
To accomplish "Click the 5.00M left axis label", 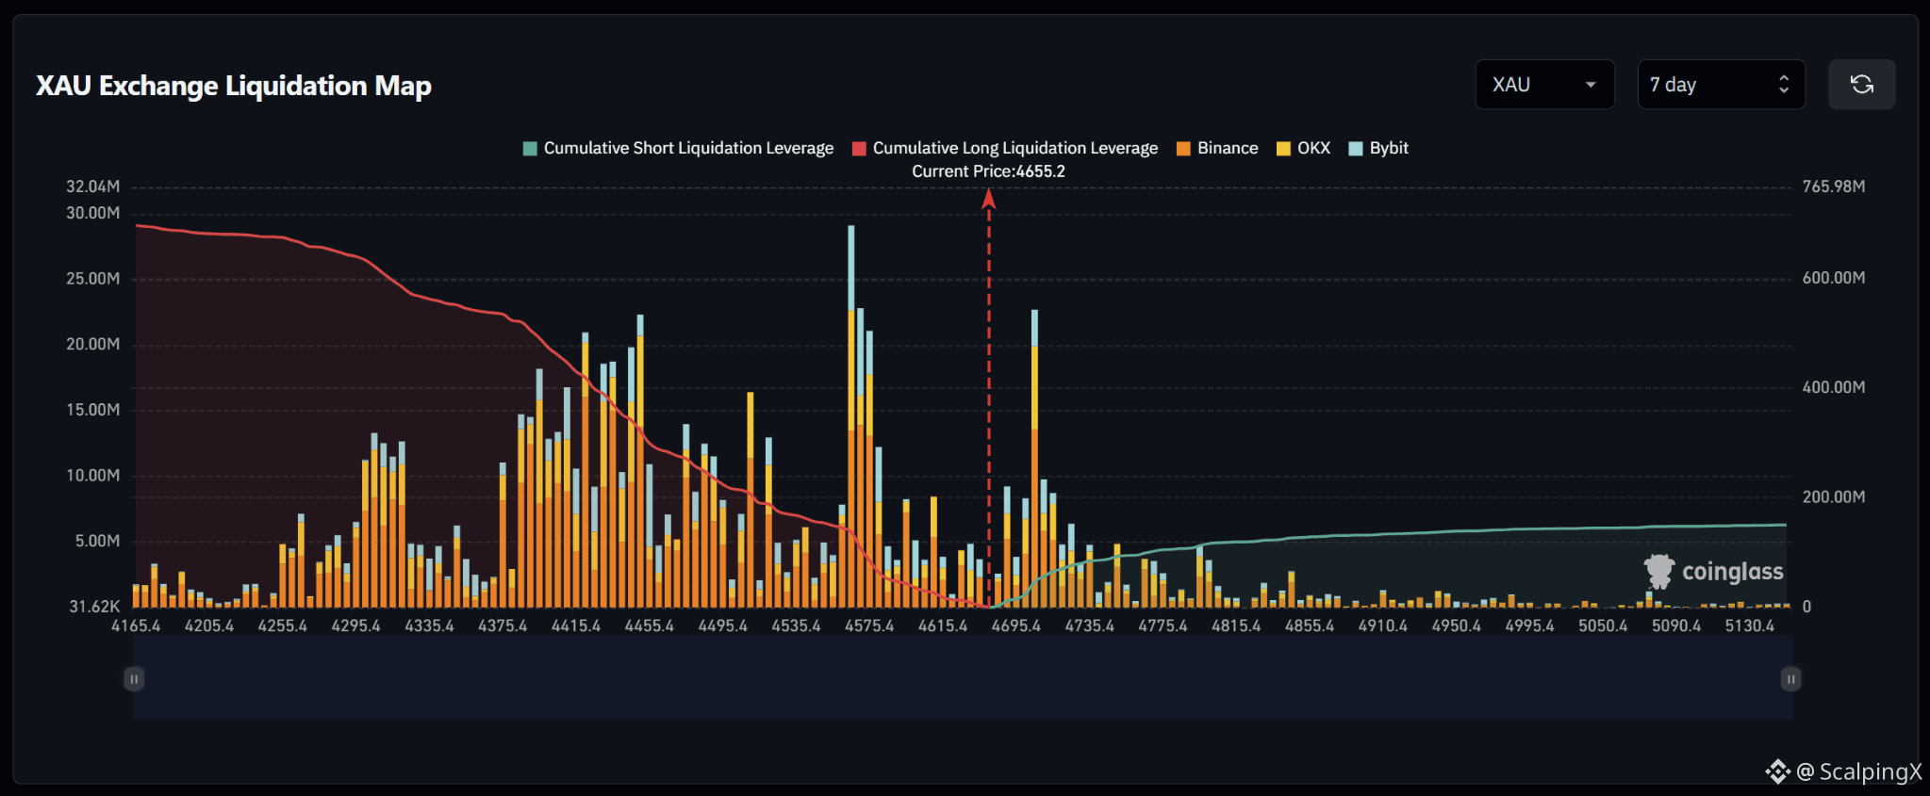I will 98,541.
